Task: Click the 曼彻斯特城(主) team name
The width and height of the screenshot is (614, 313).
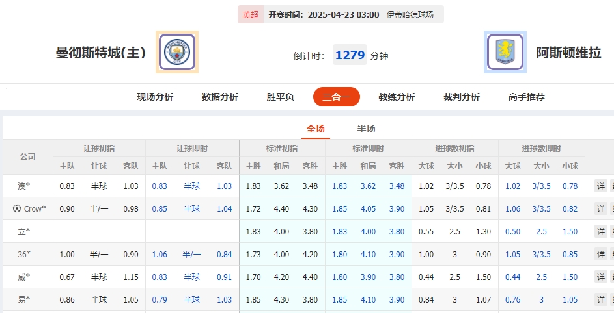Action: (101, 53)
